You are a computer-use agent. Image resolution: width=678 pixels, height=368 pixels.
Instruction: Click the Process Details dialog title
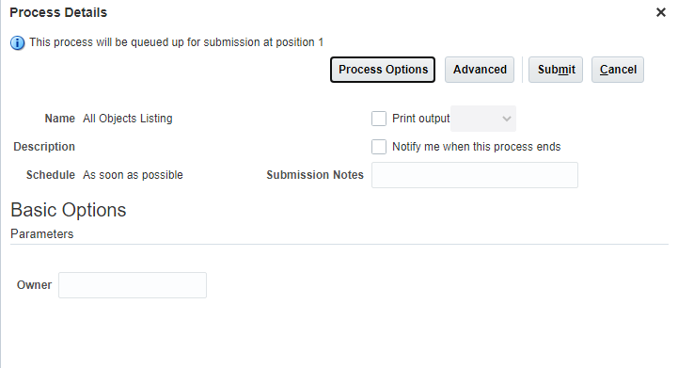(58, 12)
